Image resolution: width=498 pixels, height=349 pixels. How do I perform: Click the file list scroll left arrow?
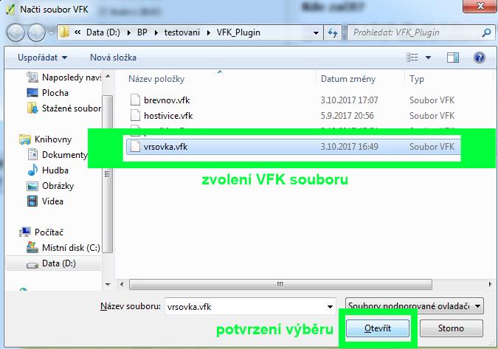pyautogui.click(x=122, y=284)
